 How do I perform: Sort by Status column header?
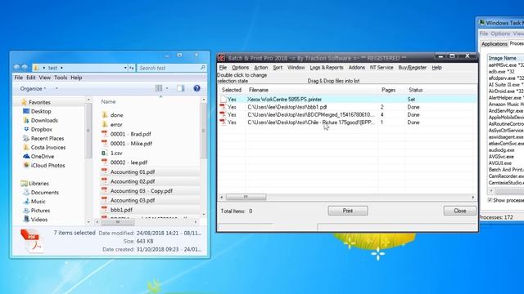click(x=415, y=90)
